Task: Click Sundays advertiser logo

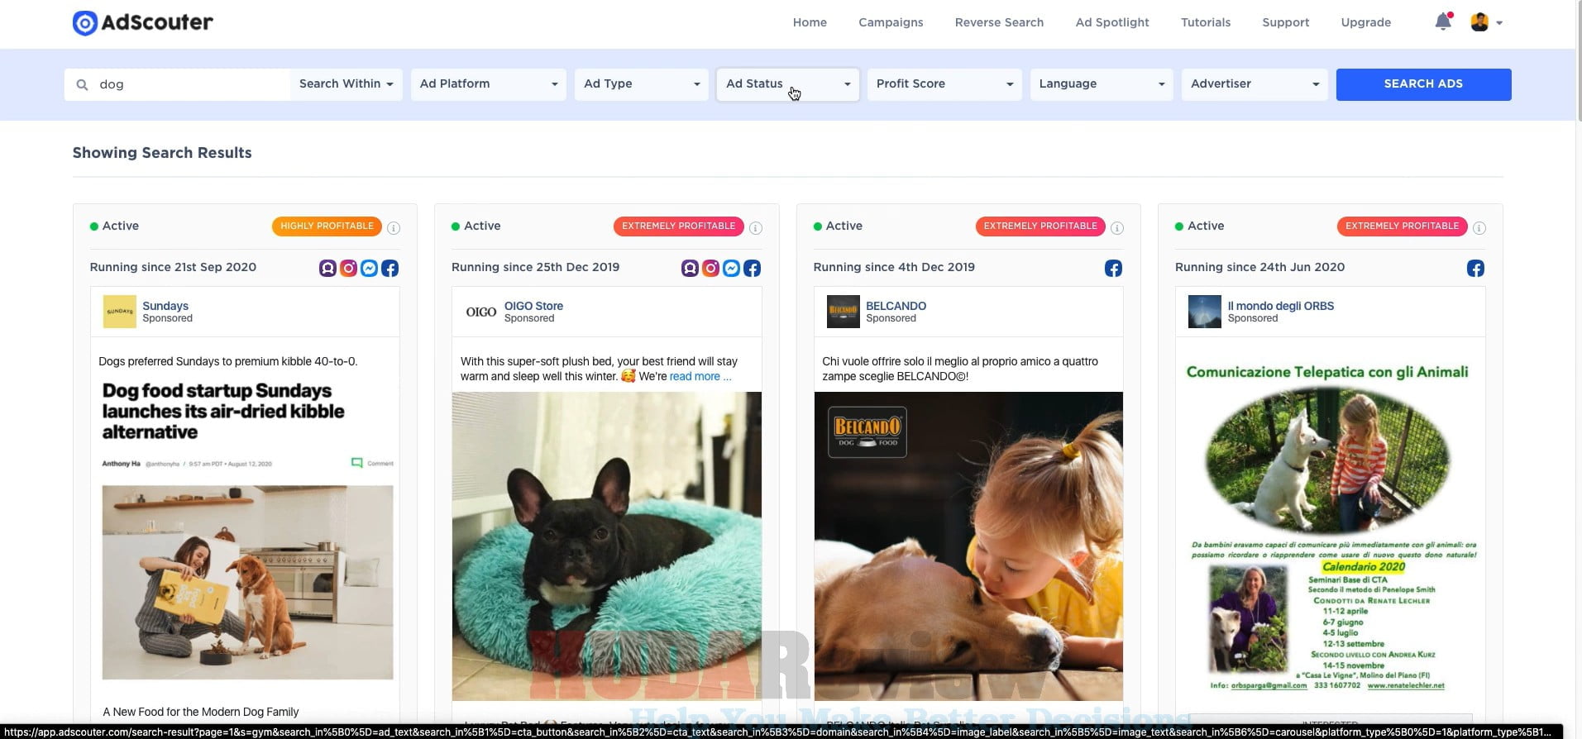Action: point(119,312)
